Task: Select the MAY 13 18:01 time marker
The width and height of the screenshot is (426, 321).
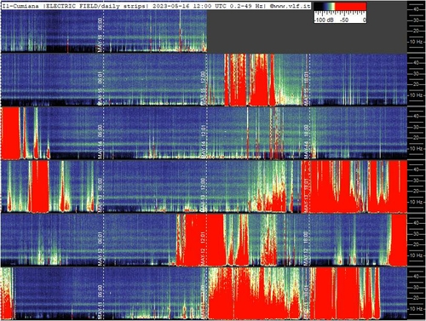Action: click(306, 195)
